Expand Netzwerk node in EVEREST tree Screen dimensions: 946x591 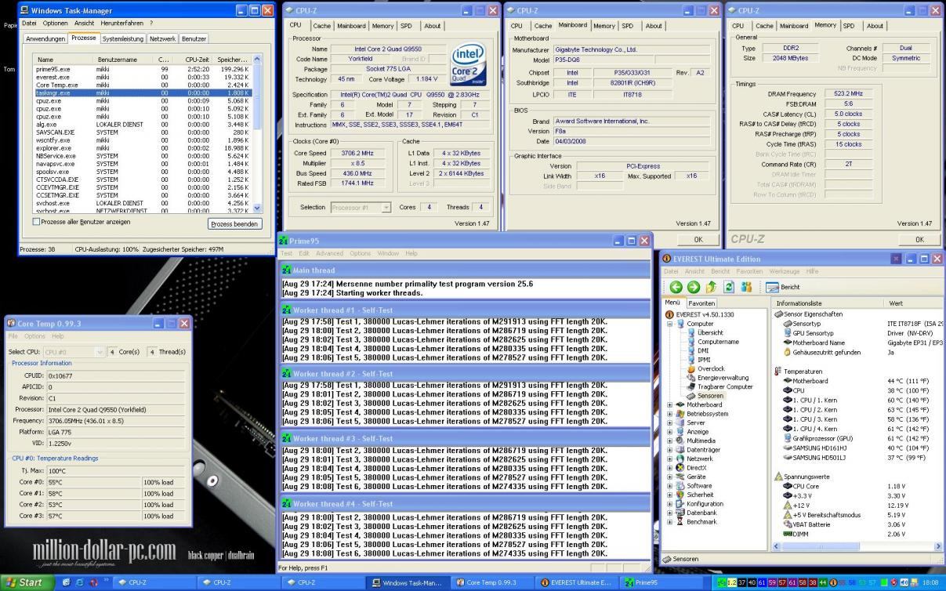(x=670, y=459)
